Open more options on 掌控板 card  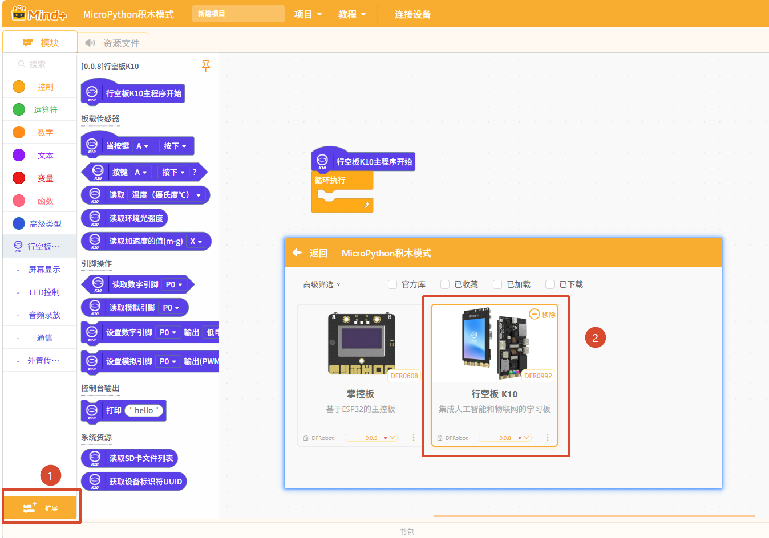[414, 438]
